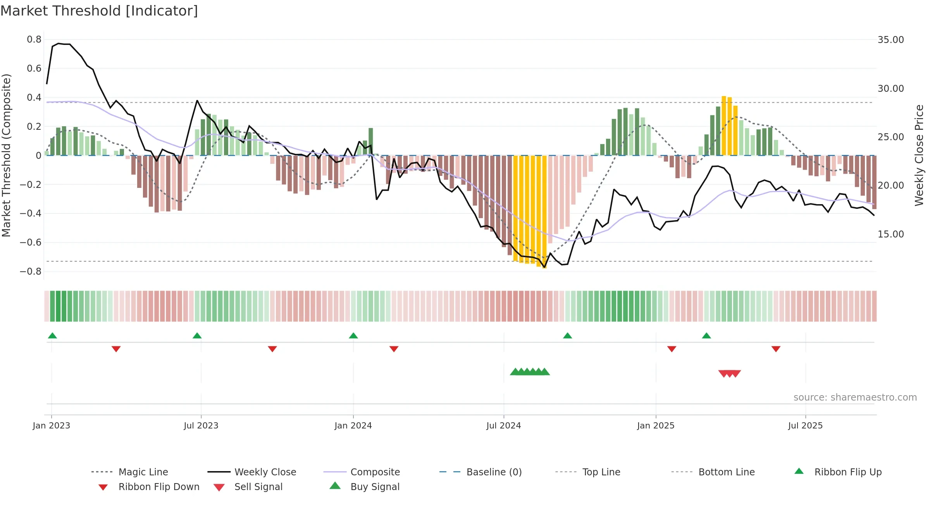930x523 pixels.
Task: Click the Ribbon Flip Up marker after Jul 2024
Action: [x=568, y=335]
